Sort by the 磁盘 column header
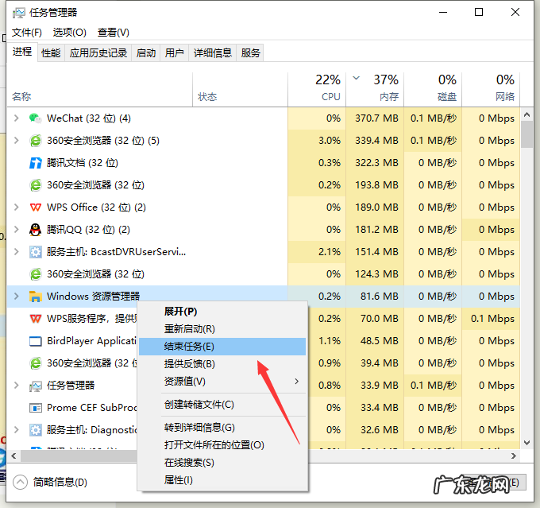The image size is (540, 508). 434,89
